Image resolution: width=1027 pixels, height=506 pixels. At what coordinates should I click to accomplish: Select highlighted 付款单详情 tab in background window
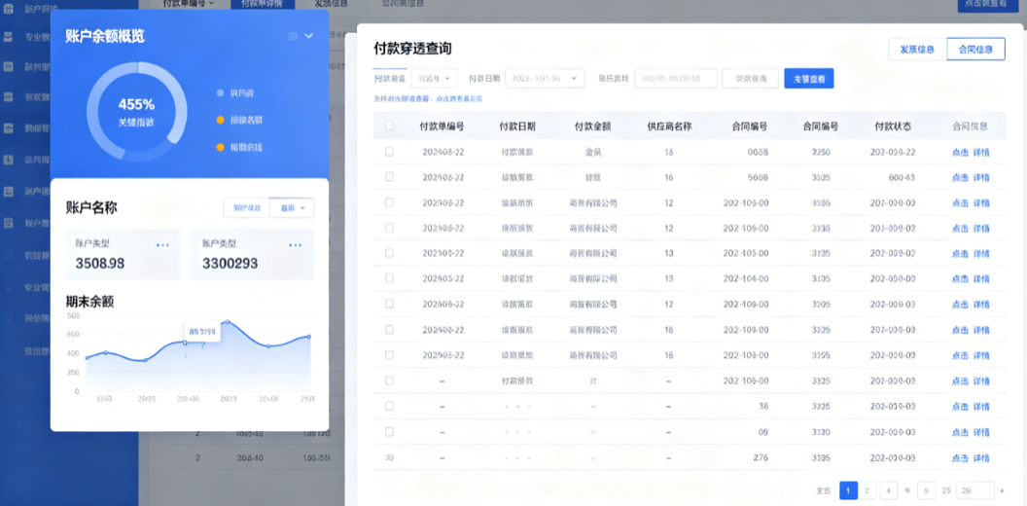point(262,4)
